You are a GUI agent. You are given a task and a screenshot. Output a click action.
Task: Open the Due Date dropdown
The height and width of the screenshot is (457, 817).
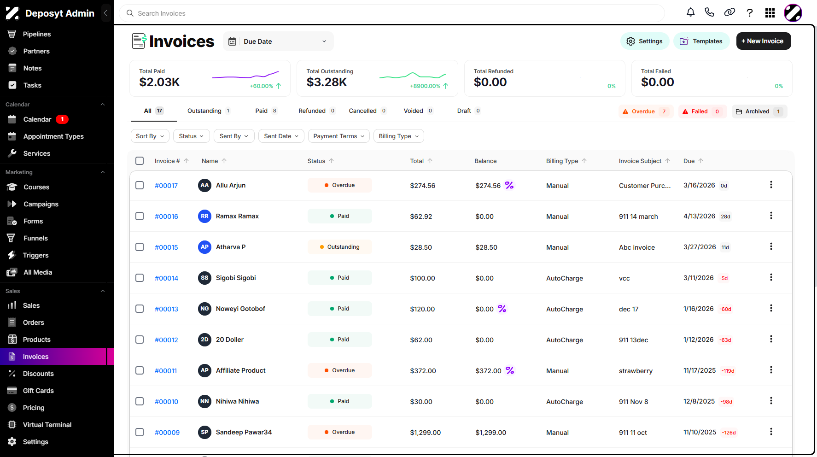278,41
